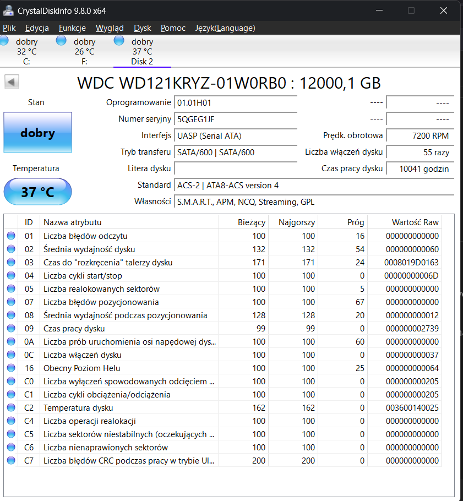Open the Funkcje menu
Screen dimensions: 463x501
[72, 28]
